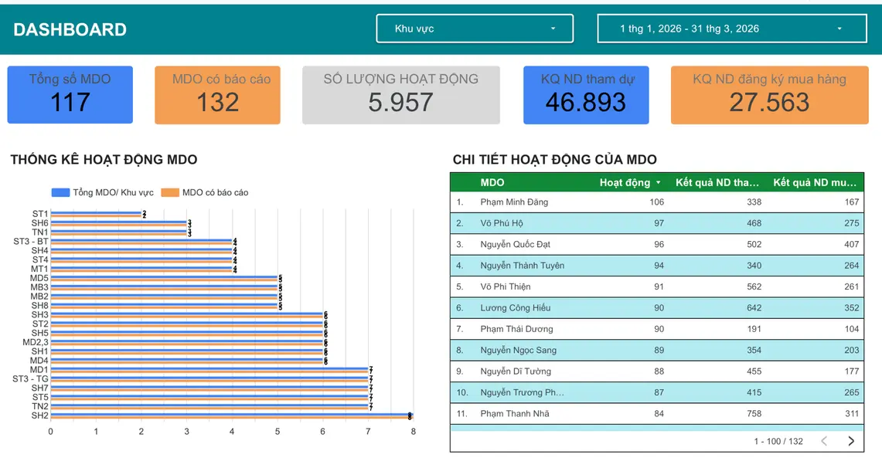The image size is (882, 468).
Task: Click heading CHI TIẾT HOẠT ĐỘNG CỦA MDO
Action: pos(554,160)
